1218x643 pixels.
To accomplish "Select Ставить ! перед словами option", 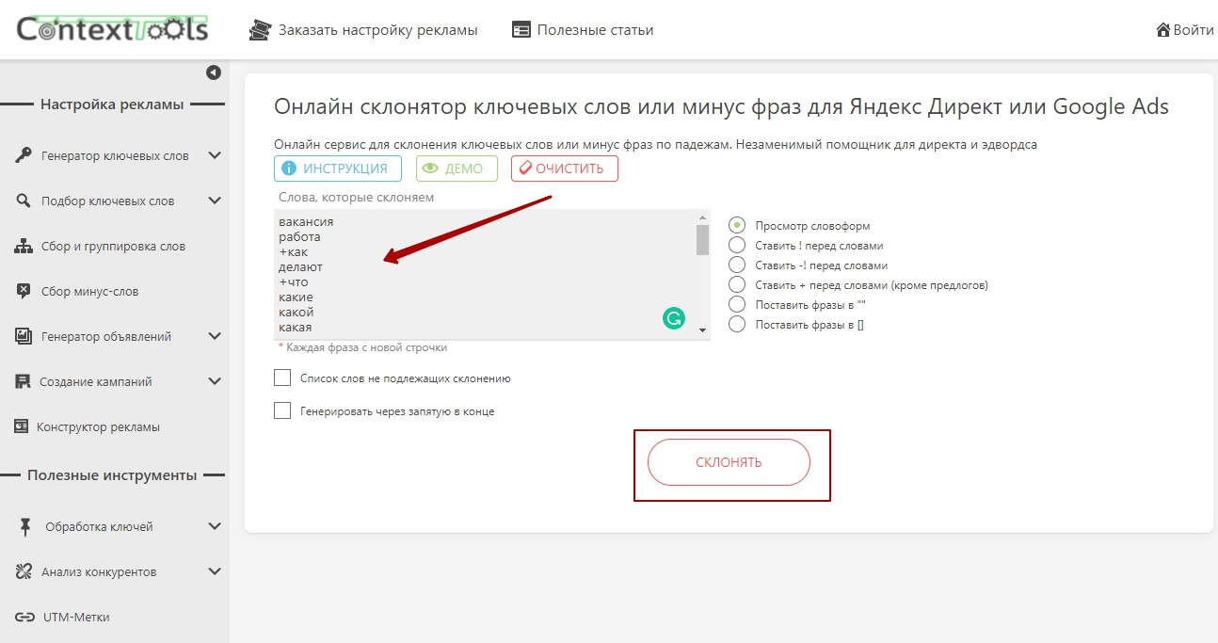I will [737, 246].
